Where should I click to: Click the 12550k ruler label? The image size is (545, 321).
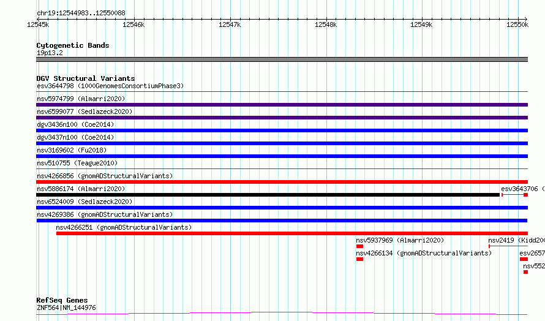pyautogui.click(x=517, y=25)
